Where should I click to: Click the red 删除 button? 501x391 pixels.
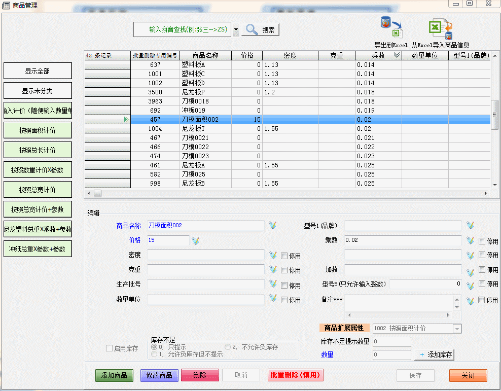point(199,375)
